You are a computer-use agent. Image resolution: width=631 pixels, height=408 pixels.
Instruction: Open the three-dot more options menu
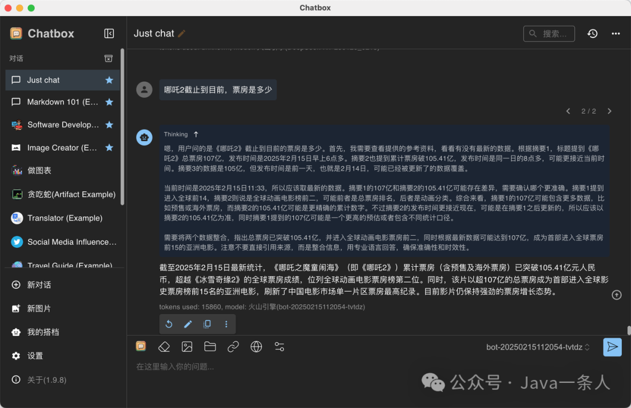click(616, 34)
